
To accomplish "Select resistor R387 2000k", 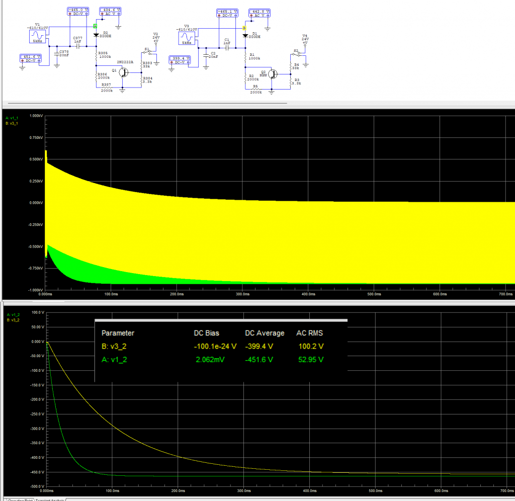I will [x=107, y=88].
